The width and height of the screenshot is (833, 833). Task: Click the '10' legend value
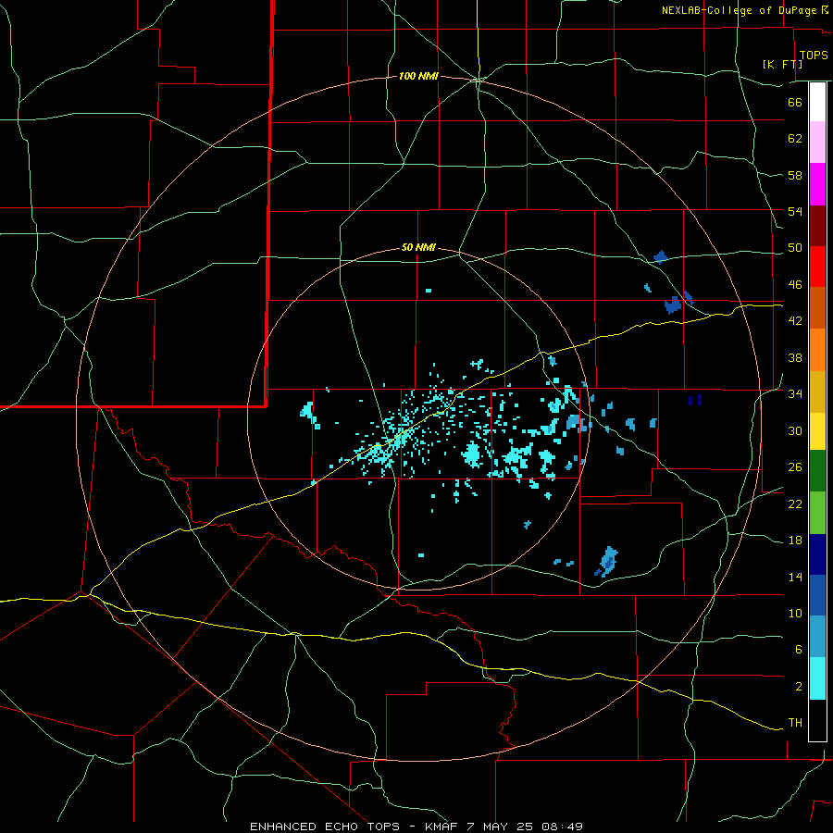click(795, 613)
